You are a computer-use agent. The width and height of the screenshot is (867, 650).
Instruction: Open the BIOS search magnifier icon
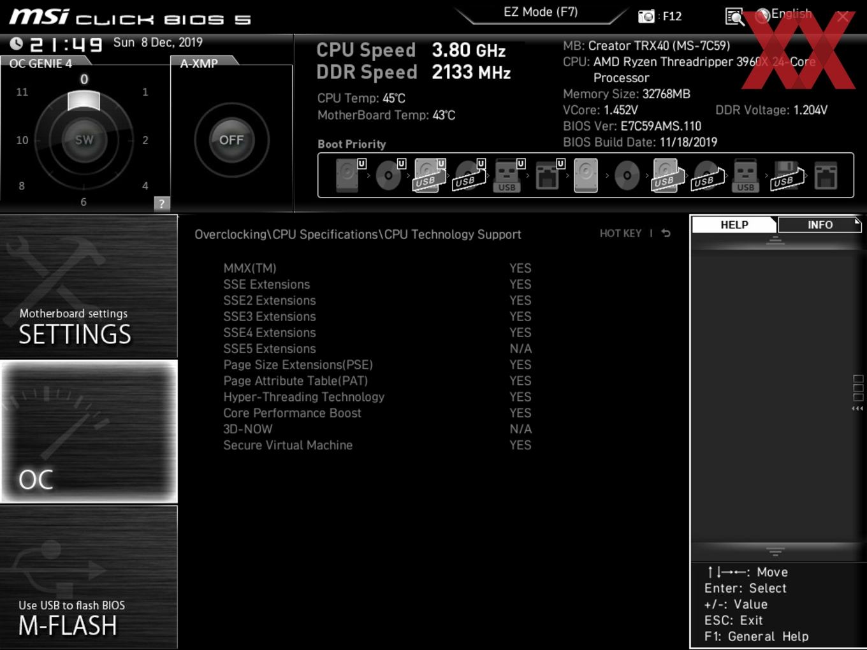734,17
